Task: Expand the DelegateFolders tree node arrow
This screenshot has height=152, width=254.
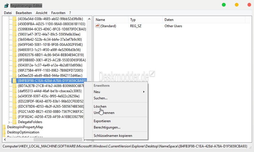Action: pyautogui.click(x=9, y=122)
